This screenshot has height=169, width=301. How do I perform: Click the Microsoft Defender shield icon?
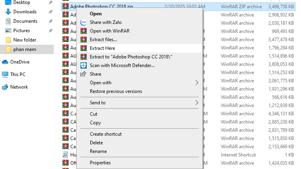pos(83,65)
